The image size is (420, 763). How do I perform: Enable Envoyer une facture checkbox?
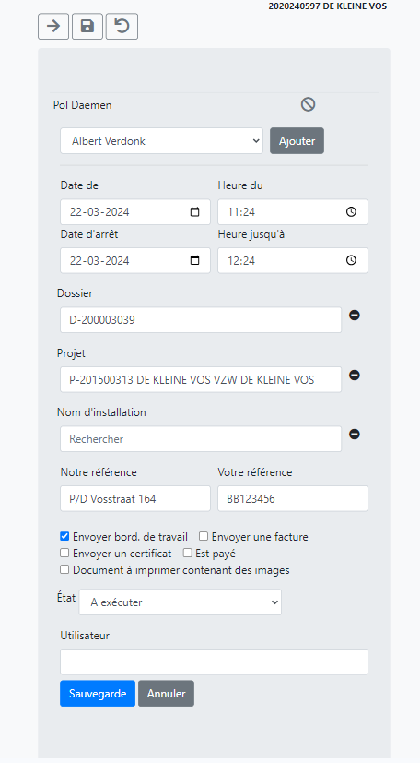click(x=204, y=536)
